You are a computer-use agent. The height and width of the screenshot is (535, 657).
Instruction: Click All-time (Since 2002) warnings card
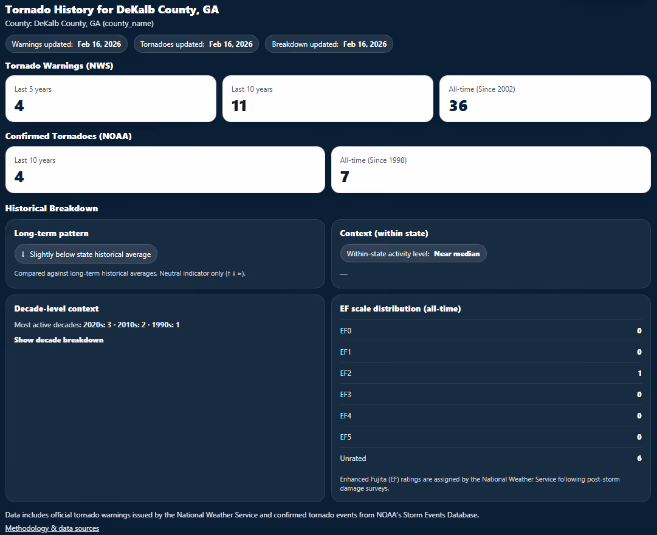click(x=545, y=99)
